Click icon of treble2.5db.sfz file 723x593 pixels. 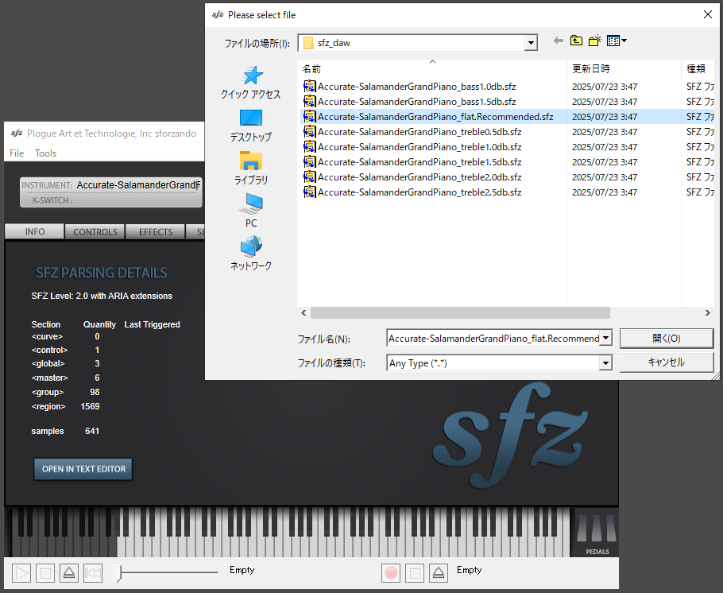[x=309, y=192]
